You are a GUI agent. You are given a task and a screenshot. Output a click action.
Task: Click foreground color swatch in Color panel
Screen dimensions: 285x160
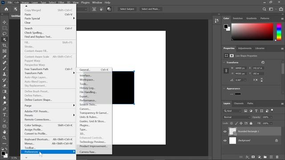pyautogui.click(x=226, y=27)
